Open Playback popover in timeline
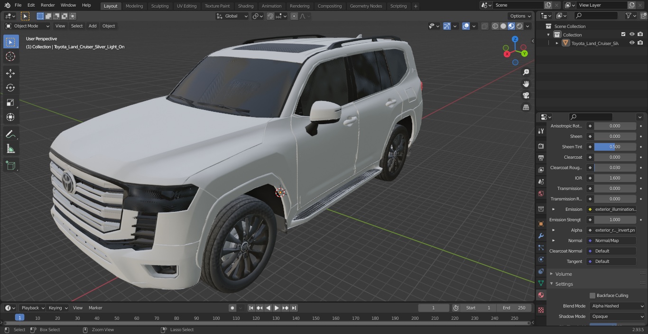The width and height of the screenshot is (648, 334). [x=32, y=308]
